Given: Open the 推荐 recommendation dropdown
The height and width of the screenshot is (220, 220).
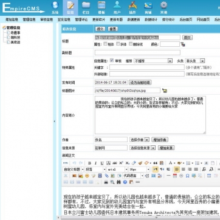Looking at the screenshot, I should (x=153, y=61).
